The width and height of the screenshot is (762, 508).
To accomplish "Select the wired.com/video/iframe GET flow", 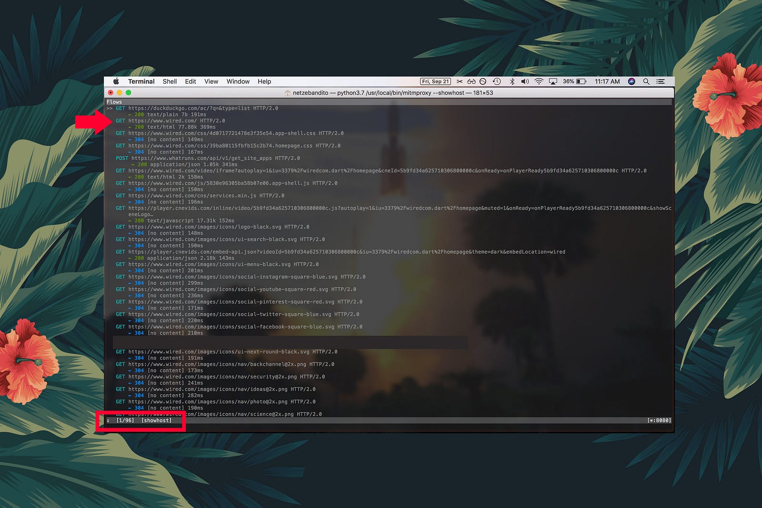I will [x=381, y=170].
